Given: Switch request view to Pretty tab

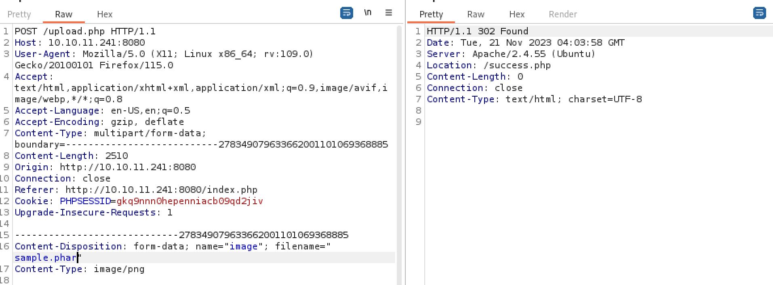Looking at the screenshot, I should pos(19,15).
